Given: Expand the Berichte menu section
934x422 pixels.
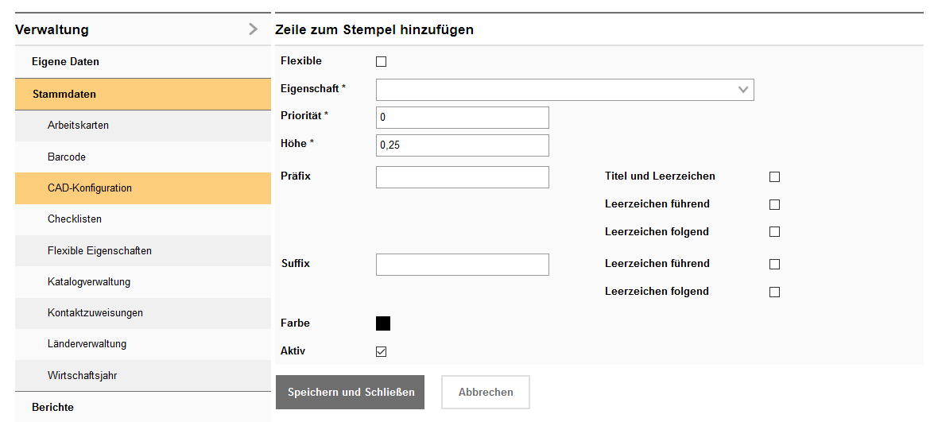Looking at the screenshot, I should coord(52,407).
